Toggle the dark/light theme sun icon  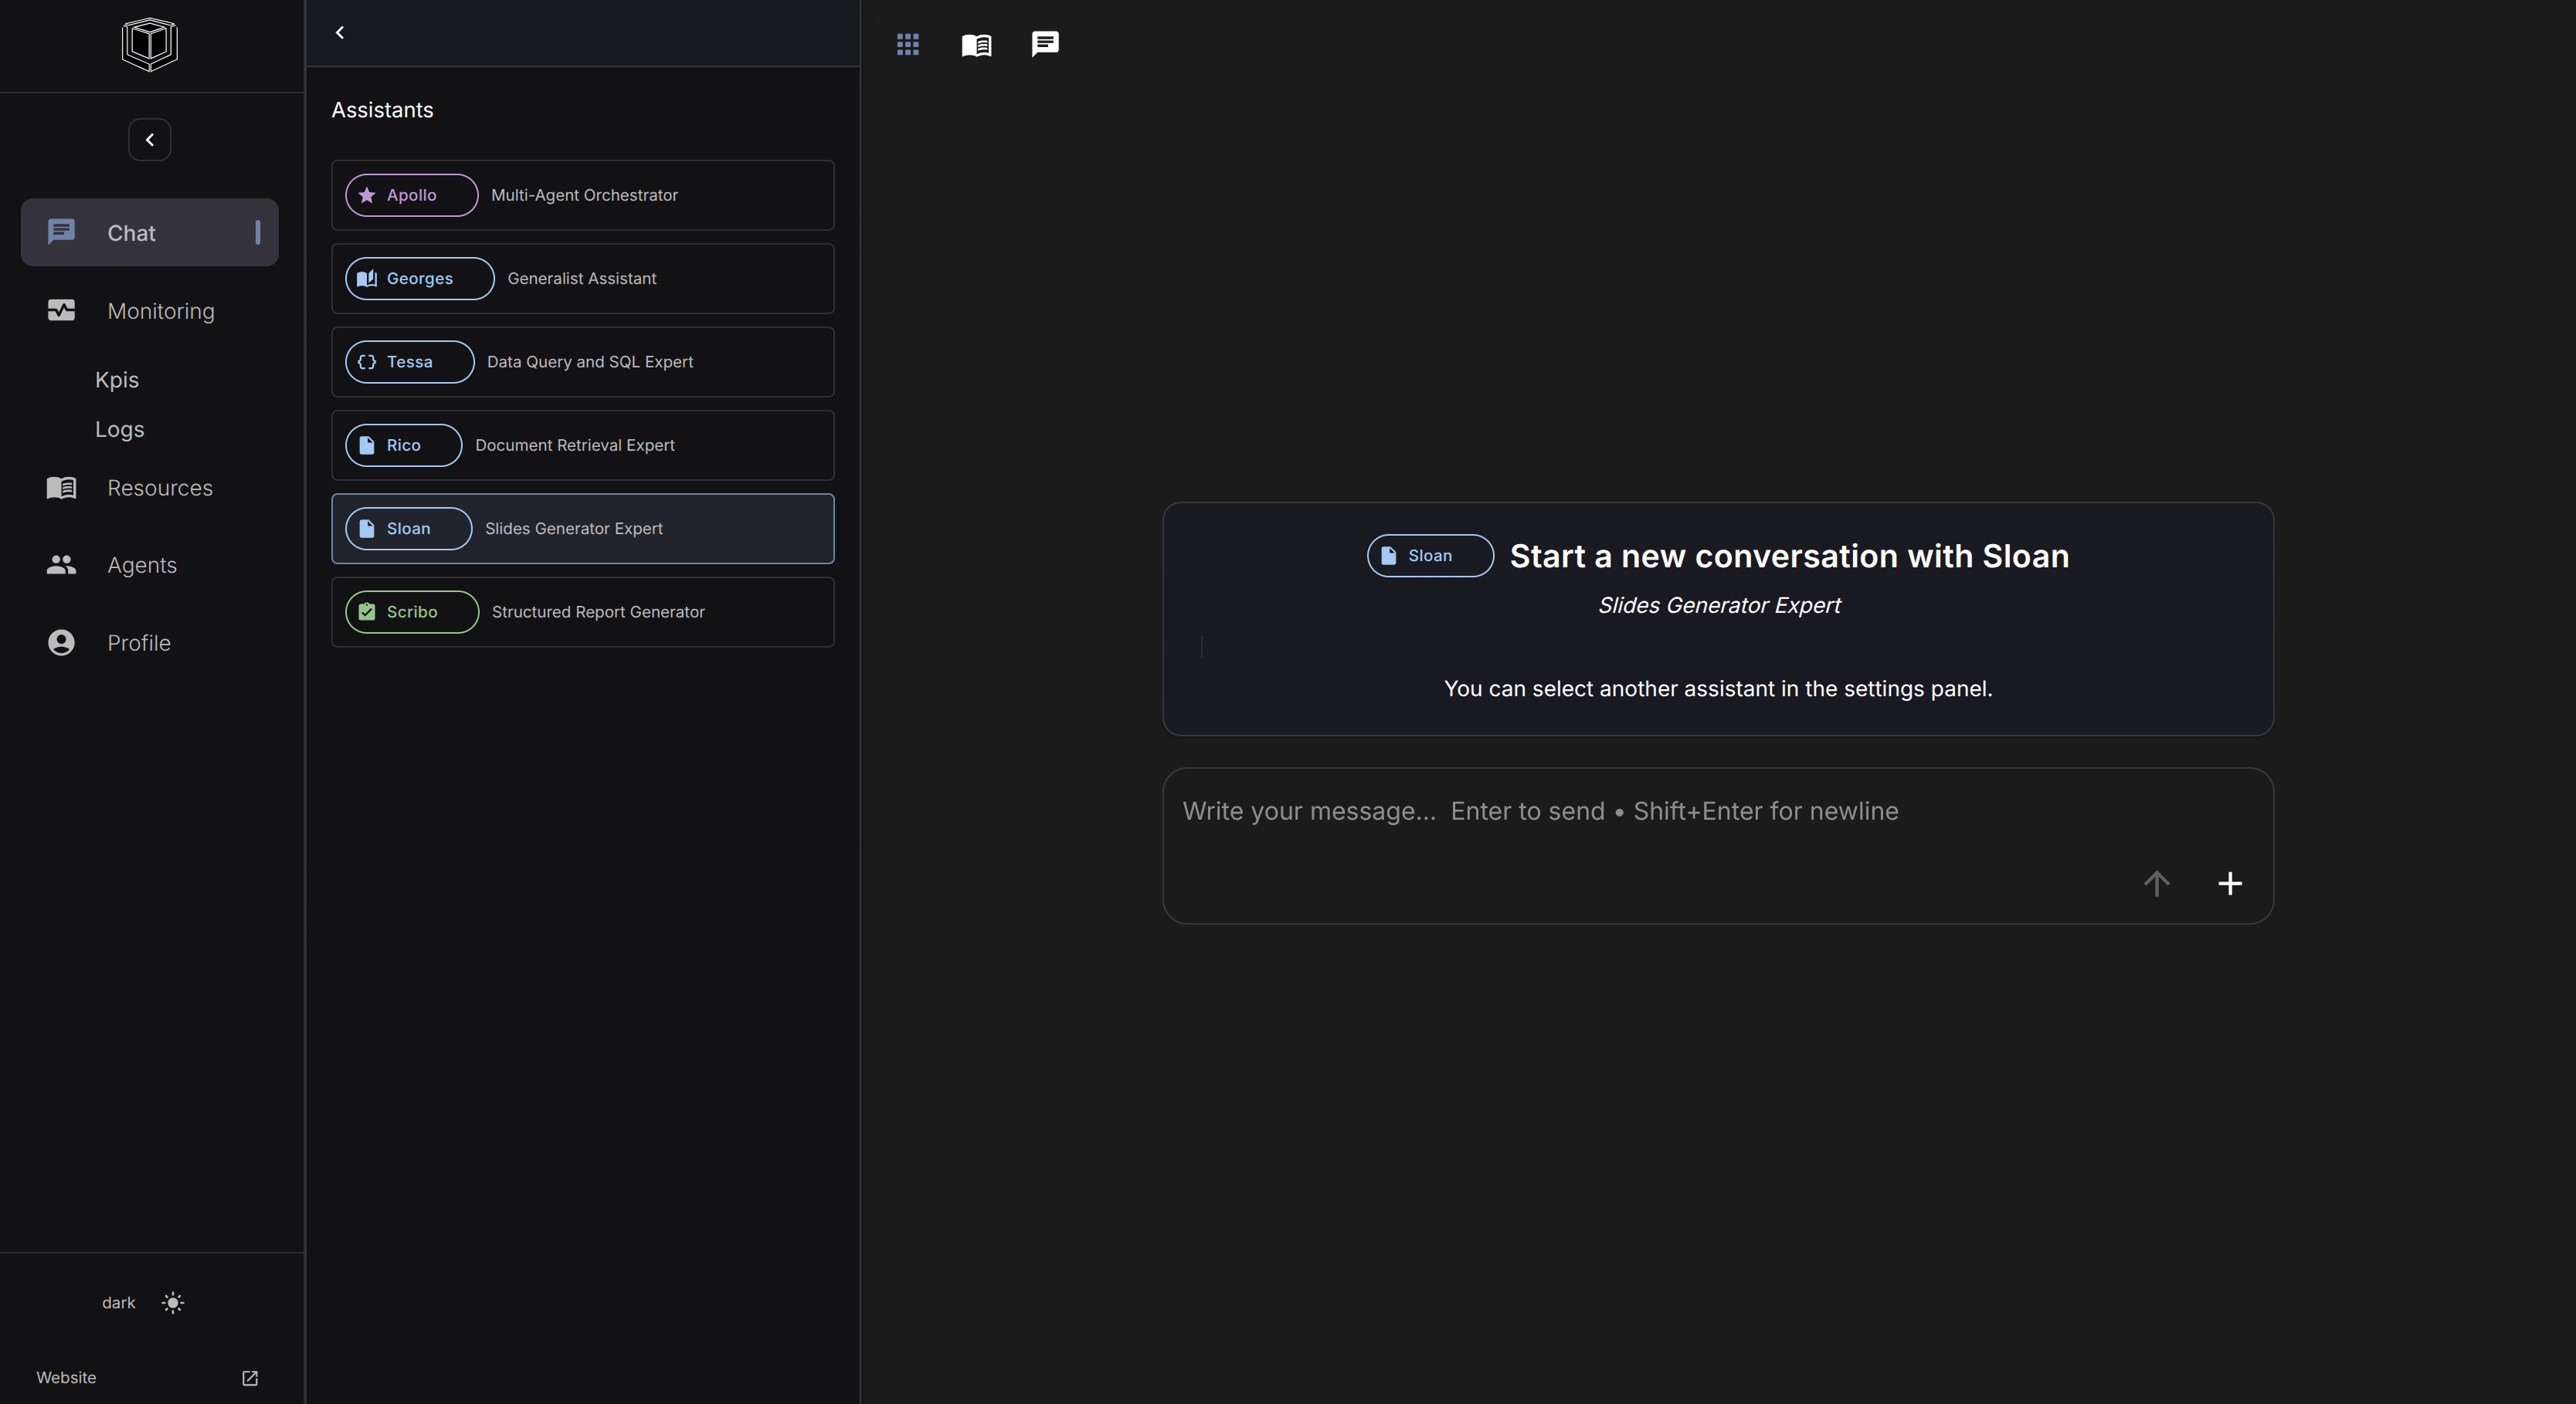click(173, 1302)
